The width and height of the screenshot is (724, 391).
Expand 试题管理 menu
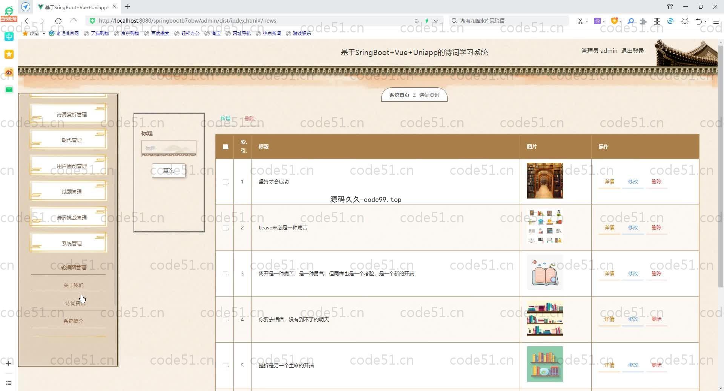(68, 192)
